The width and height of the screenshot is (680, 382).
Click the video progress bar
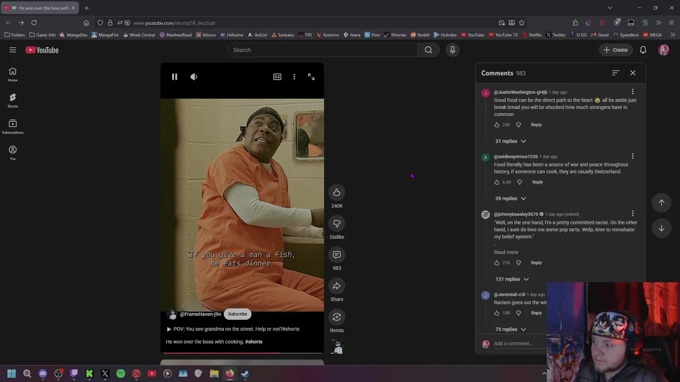tap(242, 353)
